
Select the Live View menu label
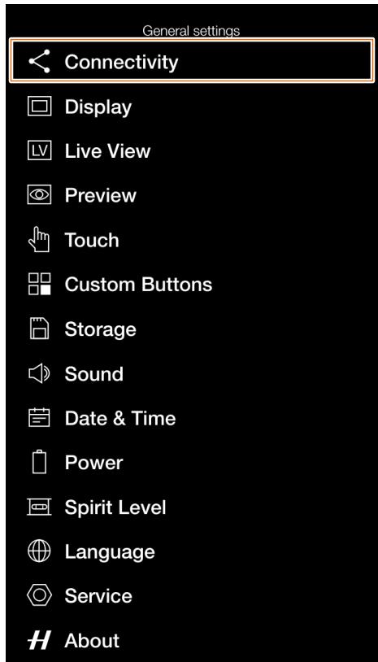(107, 151)
